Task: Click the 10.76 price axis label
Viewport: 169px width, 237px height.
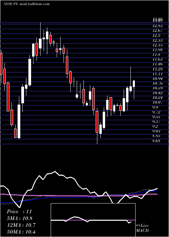Action: pyautogui.click(x=158, y=83)
